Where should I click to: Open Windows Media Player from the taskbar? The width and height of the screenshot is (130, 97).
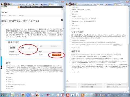coord(18,95)
